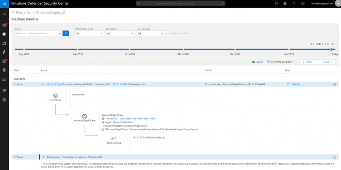Open the MicrosoftEdgeCP.exe link in event row

click(x=57, y=84)
